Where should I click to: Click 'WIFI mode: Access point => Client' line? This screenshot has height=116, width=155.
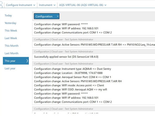point(69,85)
